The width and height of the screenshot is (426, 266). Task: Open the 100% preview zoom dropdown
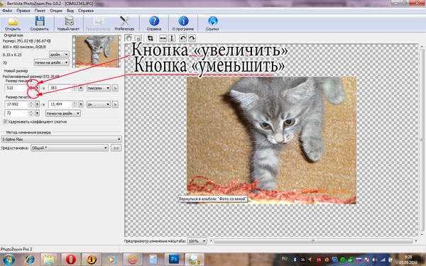coord(197,241)
